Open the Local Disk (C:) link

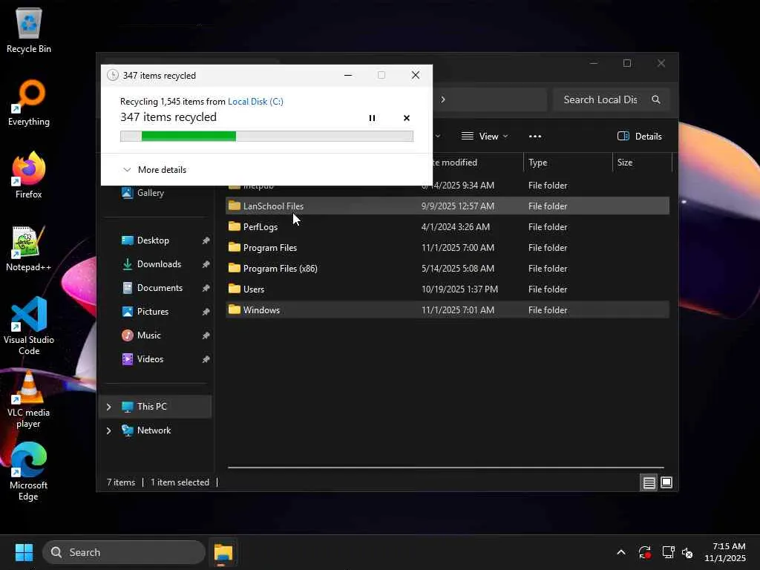click(255, 101)
